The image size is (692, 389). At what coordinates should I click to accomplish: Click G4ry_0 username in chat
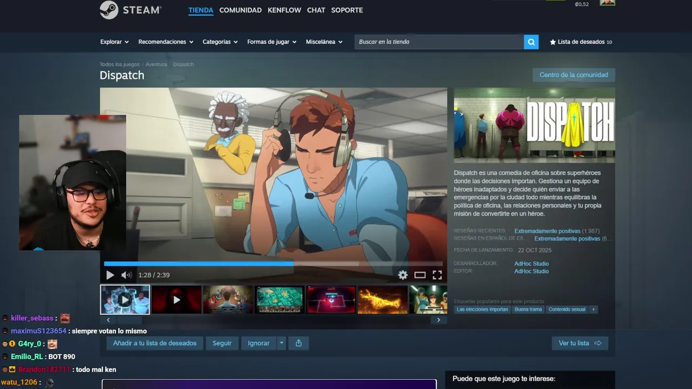click(30, 344)
